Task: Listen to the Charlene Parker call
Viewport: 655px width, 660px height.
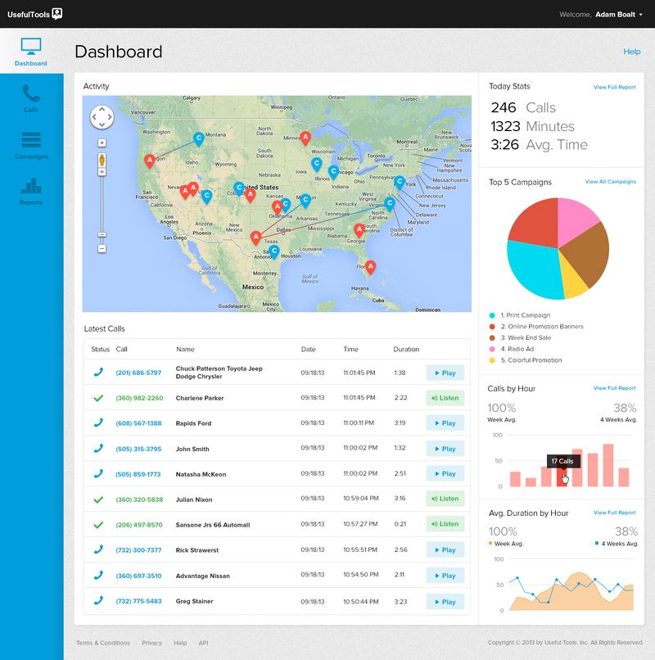Action: 445,398
